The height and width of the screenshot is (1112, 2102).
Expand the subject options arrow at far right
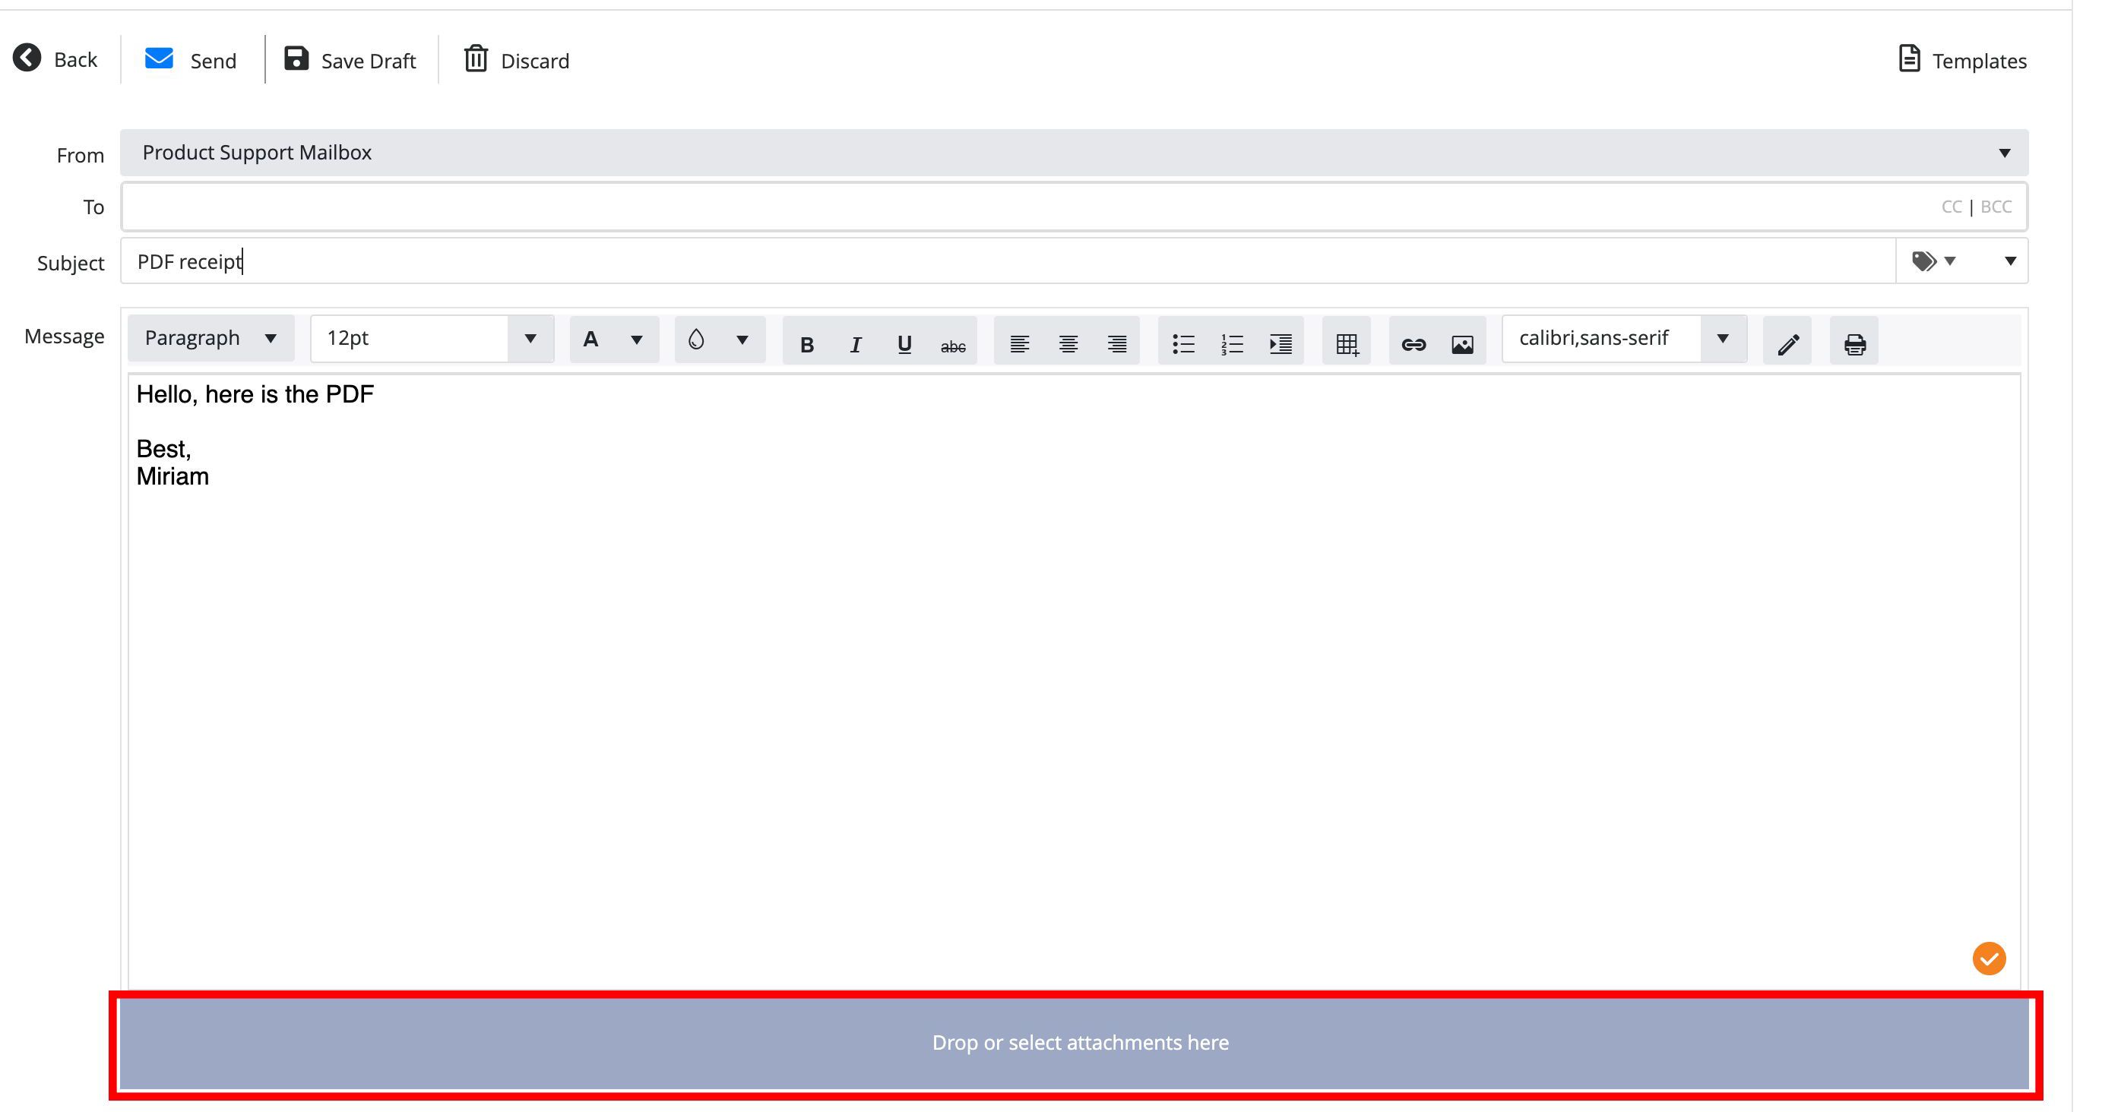pos(2010,261)
